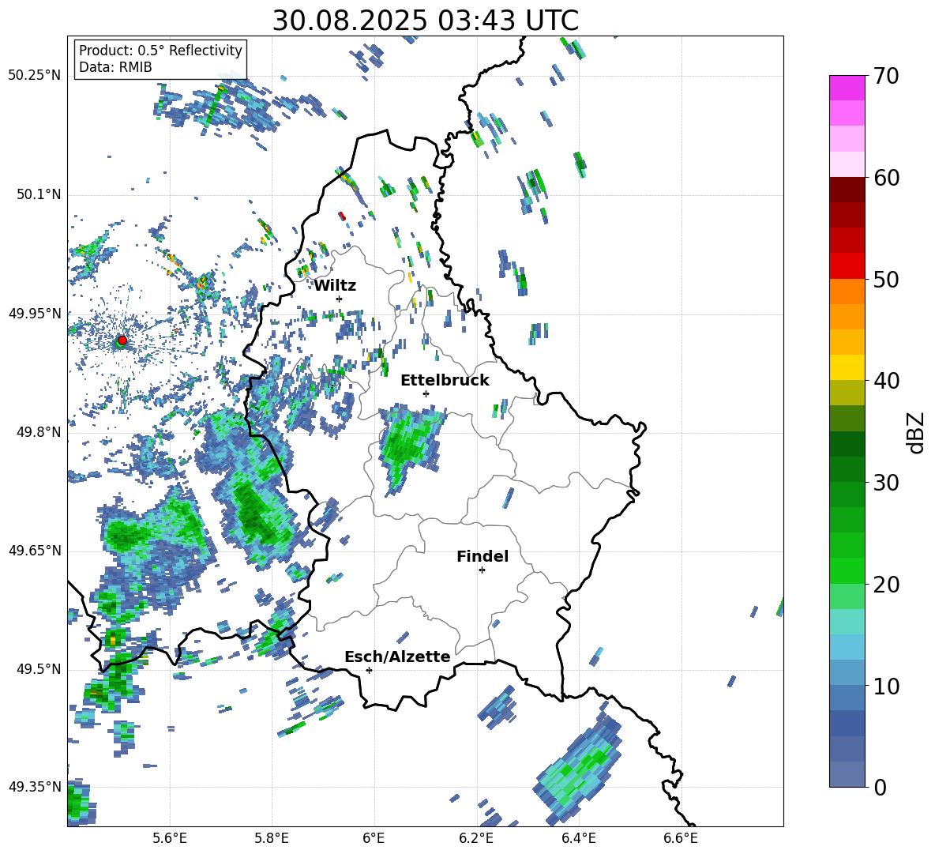
Task: Click the Wiltz station cross marker
Action: click(x=339, y=299)
